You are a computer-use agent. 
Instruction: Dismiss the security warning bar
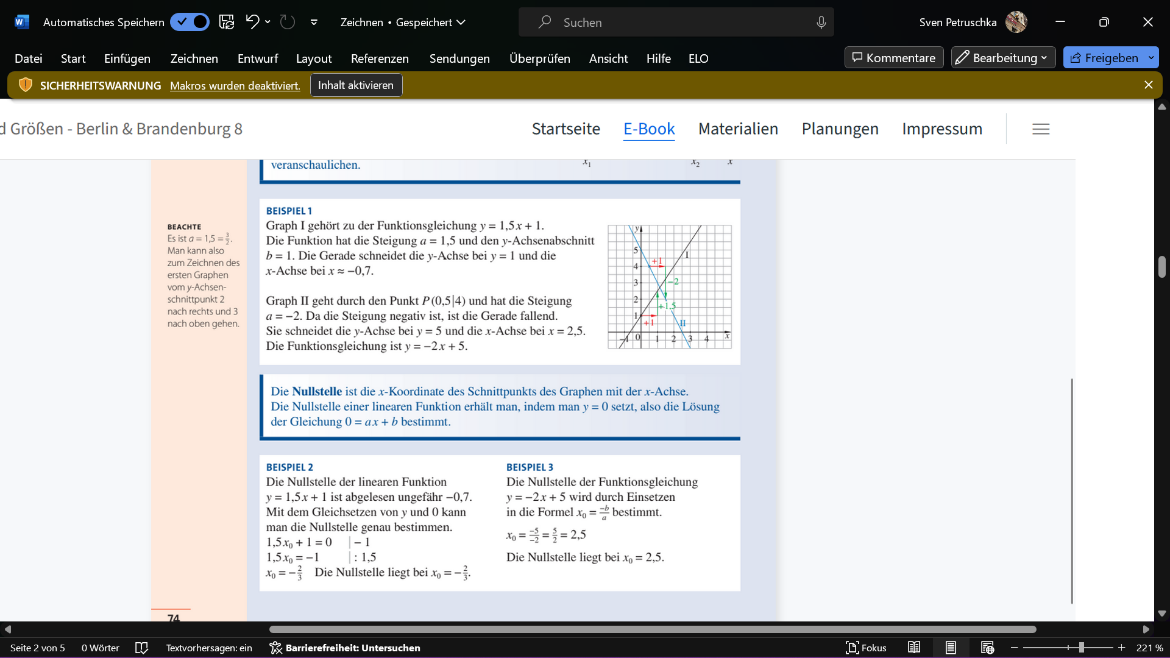[1148, 85]
